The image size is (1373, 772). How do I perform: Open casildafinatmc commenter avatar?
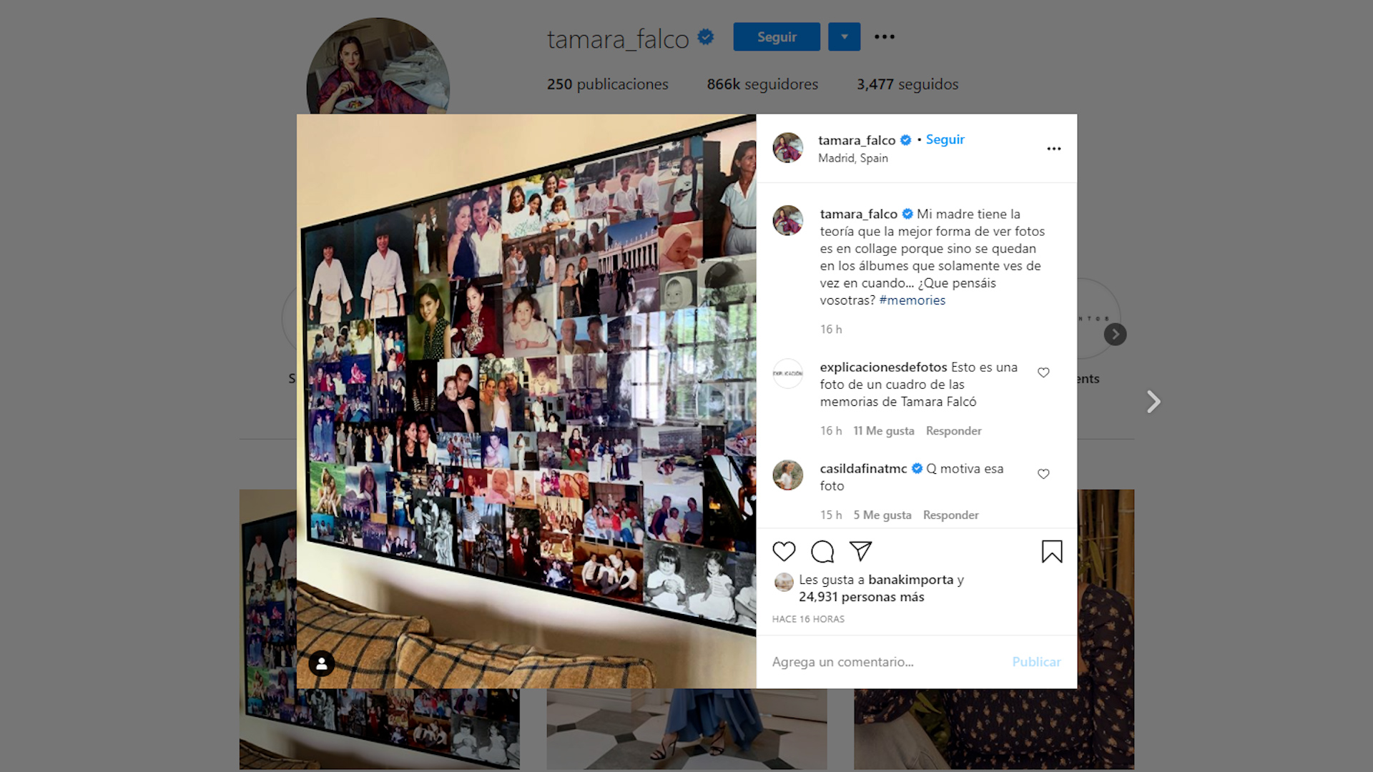(x=787, y=475)
